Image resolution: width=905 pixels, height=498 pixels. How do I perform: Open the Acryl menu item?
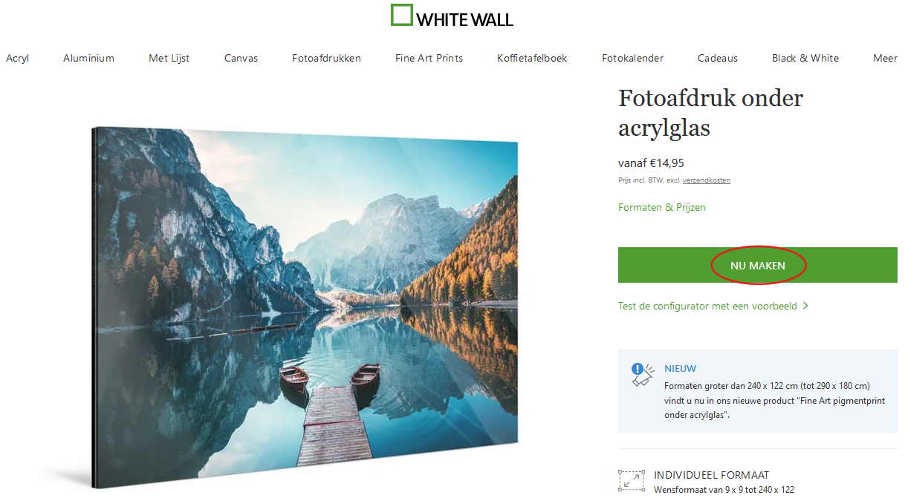[x=18, y=58]
